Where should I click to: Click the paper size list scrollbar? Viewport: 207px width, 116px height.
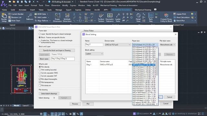[x=157, y=67]
